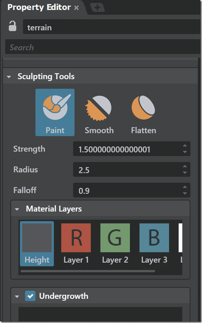
Task: Increase Falloff with the up arrow
Action: click(x=185, y=187)
